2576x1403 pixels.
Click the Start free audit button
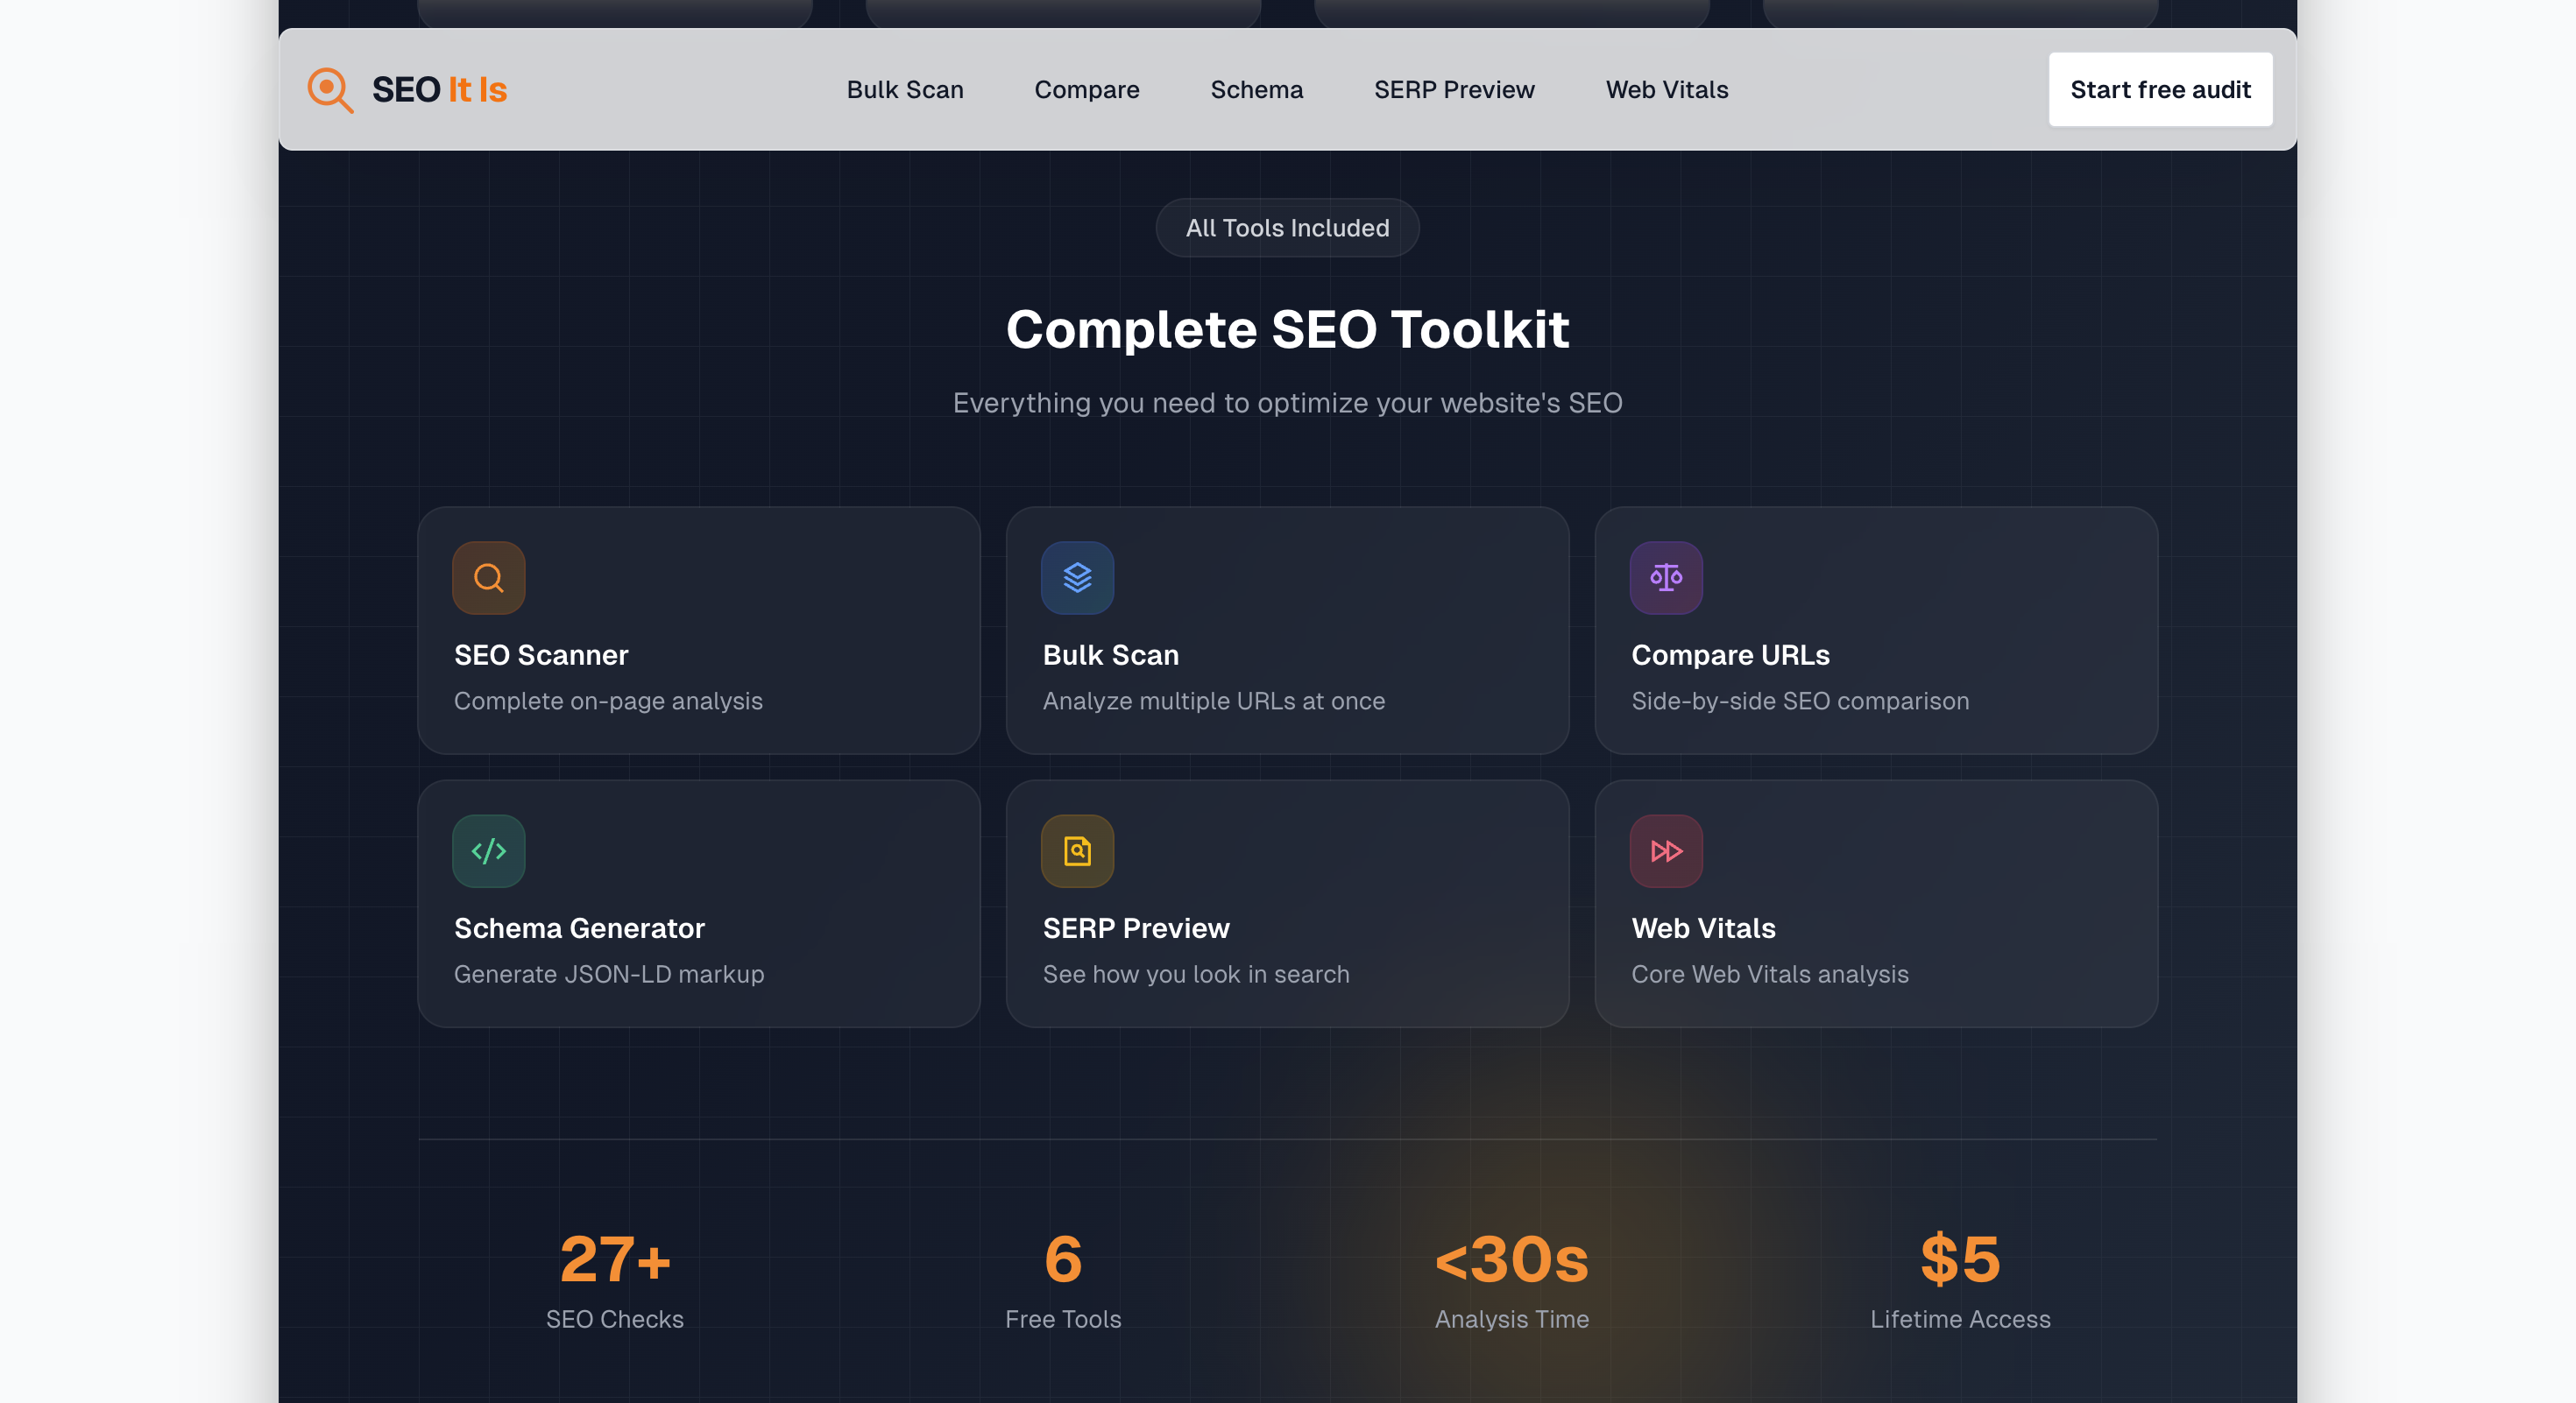(2161, 89)
